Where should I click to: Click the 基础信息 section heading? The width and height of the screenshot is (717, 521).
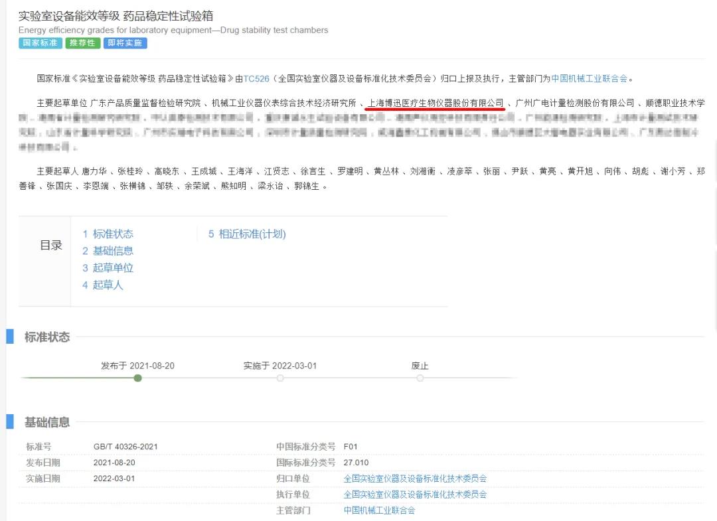(x=47, y=422)
